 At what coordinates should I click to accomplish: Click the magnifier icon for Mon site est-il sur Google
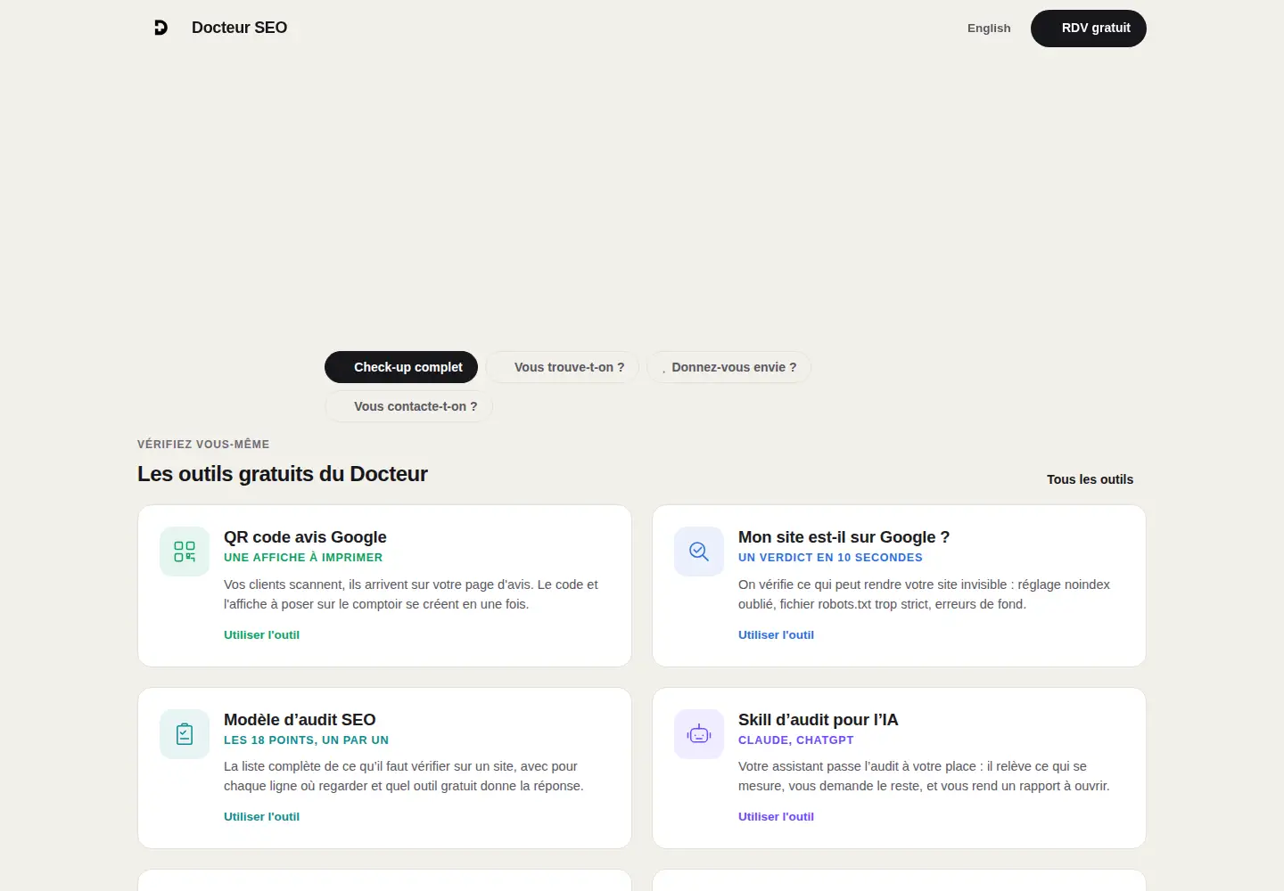(x=699, y=552)
